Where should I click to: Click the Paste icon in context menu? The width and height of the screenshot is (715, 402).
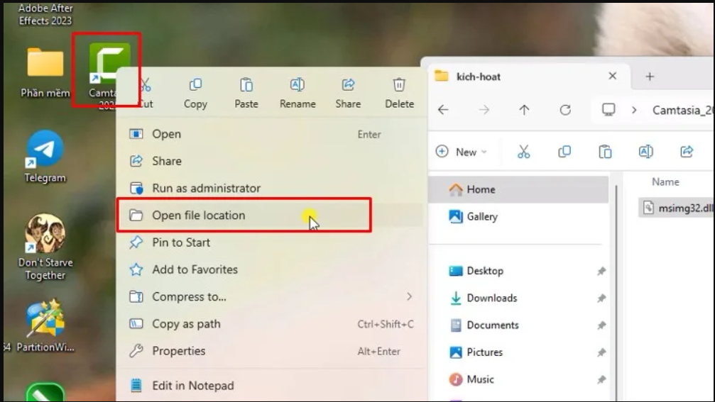(246, 86)
